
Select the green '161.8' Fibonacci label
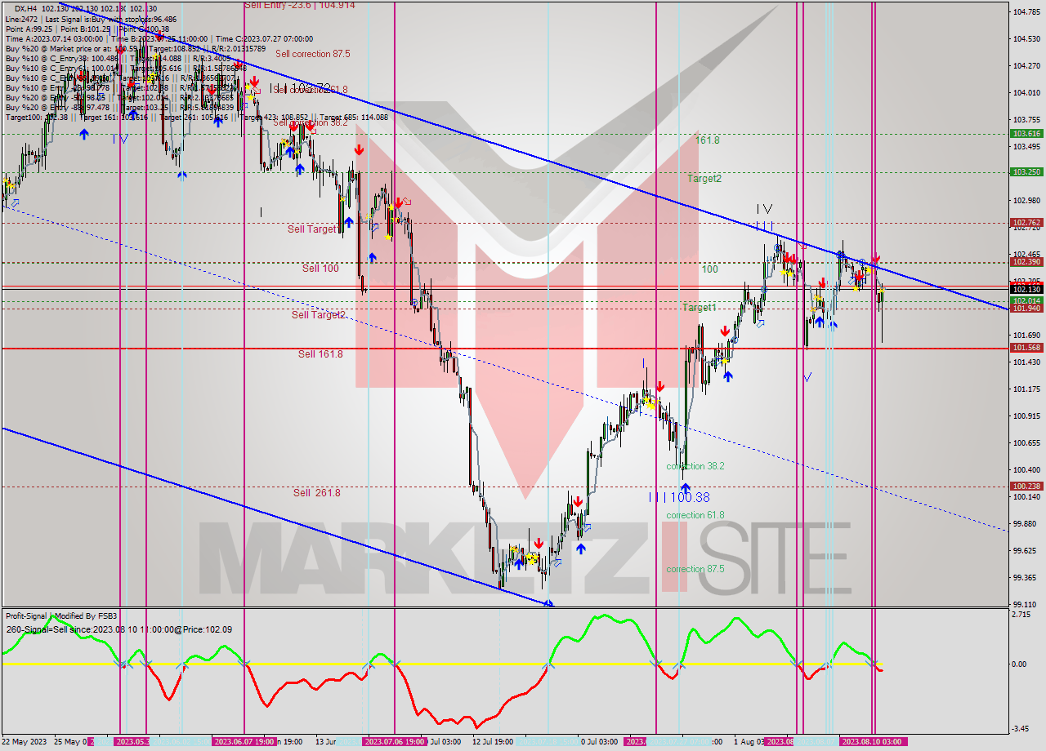pyautogui.click(x=708, y=140)
